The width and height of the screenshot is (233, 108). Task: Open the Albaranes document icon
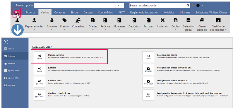coord(119,20)
